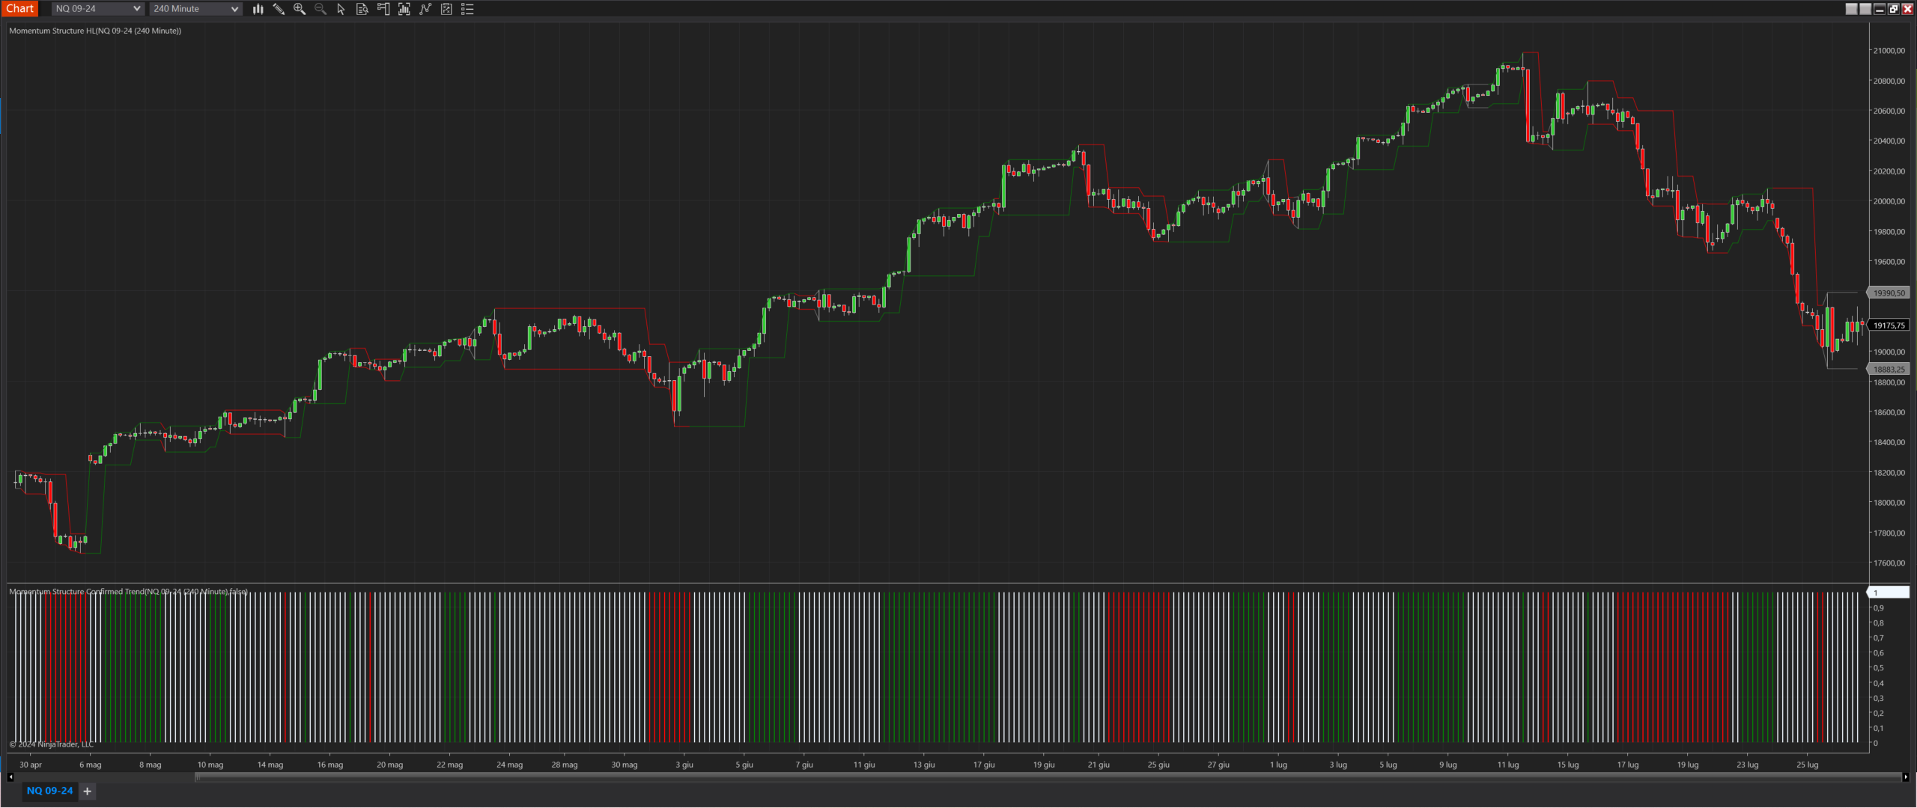Open the Strategies icon
This screenshot has width=1917, height=808.
pos(446,9)
